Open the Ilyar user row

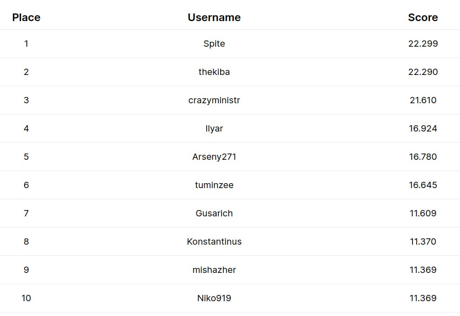coord(214,128)
